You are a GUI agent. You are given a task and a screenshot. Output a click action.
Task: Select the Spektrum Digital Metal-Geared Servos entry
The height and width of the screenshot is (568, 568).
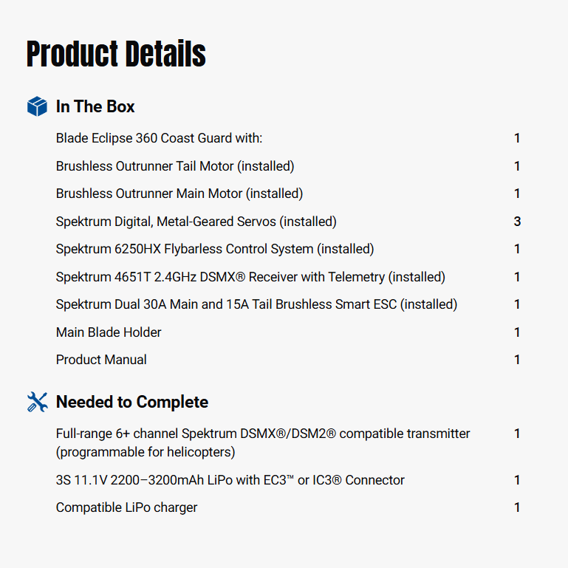click(196, 222)
